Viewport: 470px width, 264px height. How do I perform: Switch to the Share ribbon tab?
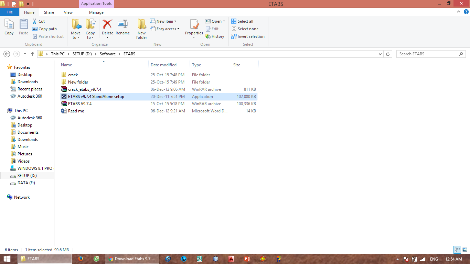point(49,12)
